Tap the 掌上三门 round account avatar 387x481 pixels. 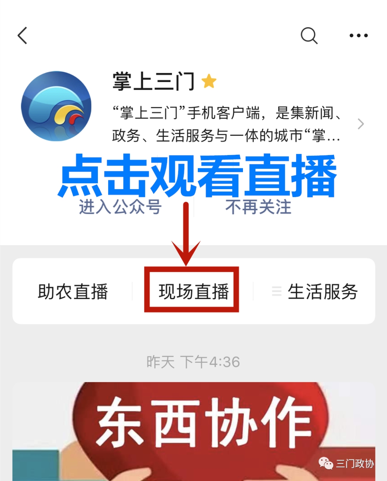pyautogui.click(x=56, y=106)
